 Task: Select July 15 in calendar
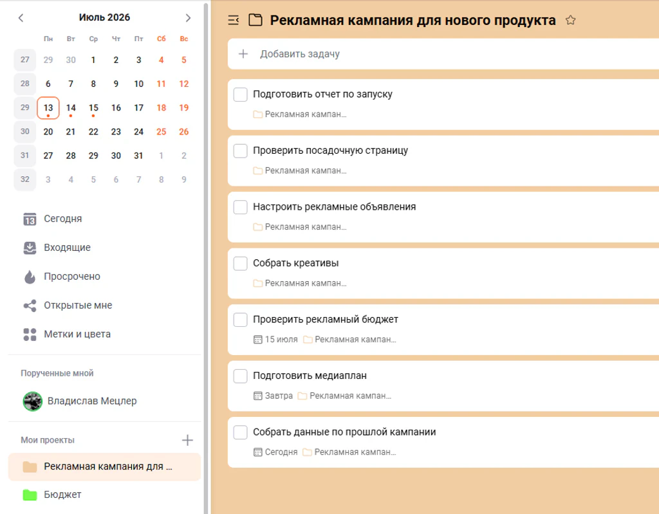[x=93, y=108]
